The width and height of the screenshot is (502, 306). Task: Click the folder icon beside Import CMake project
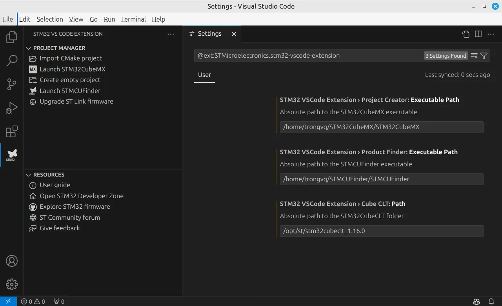tap(33, 58)
